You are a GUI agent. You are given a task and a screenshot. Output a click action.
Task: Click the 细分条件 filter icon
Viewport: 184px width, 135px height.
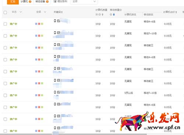click(55, 1)
